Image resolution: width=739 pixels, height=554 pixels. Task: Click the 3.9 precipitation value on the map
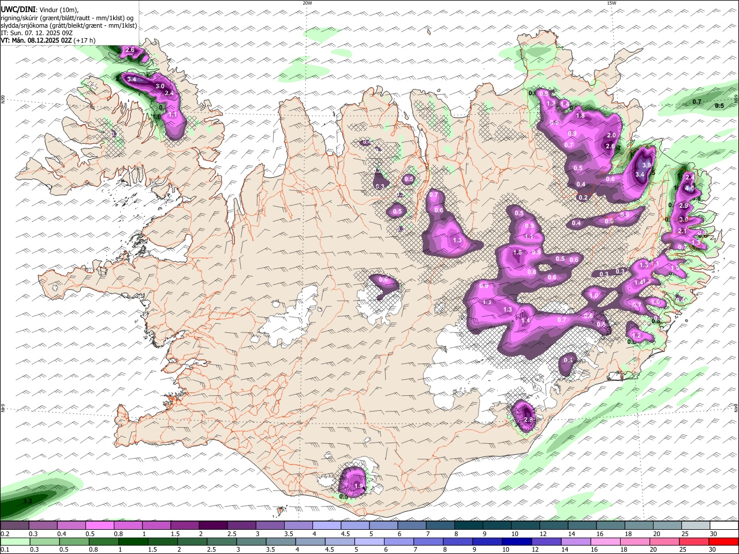[647, 165]
